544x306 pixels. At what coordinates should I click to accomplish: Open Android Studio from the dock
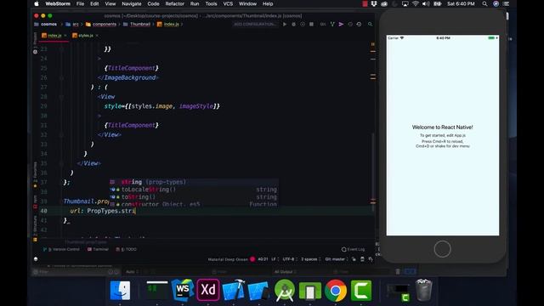285,290
